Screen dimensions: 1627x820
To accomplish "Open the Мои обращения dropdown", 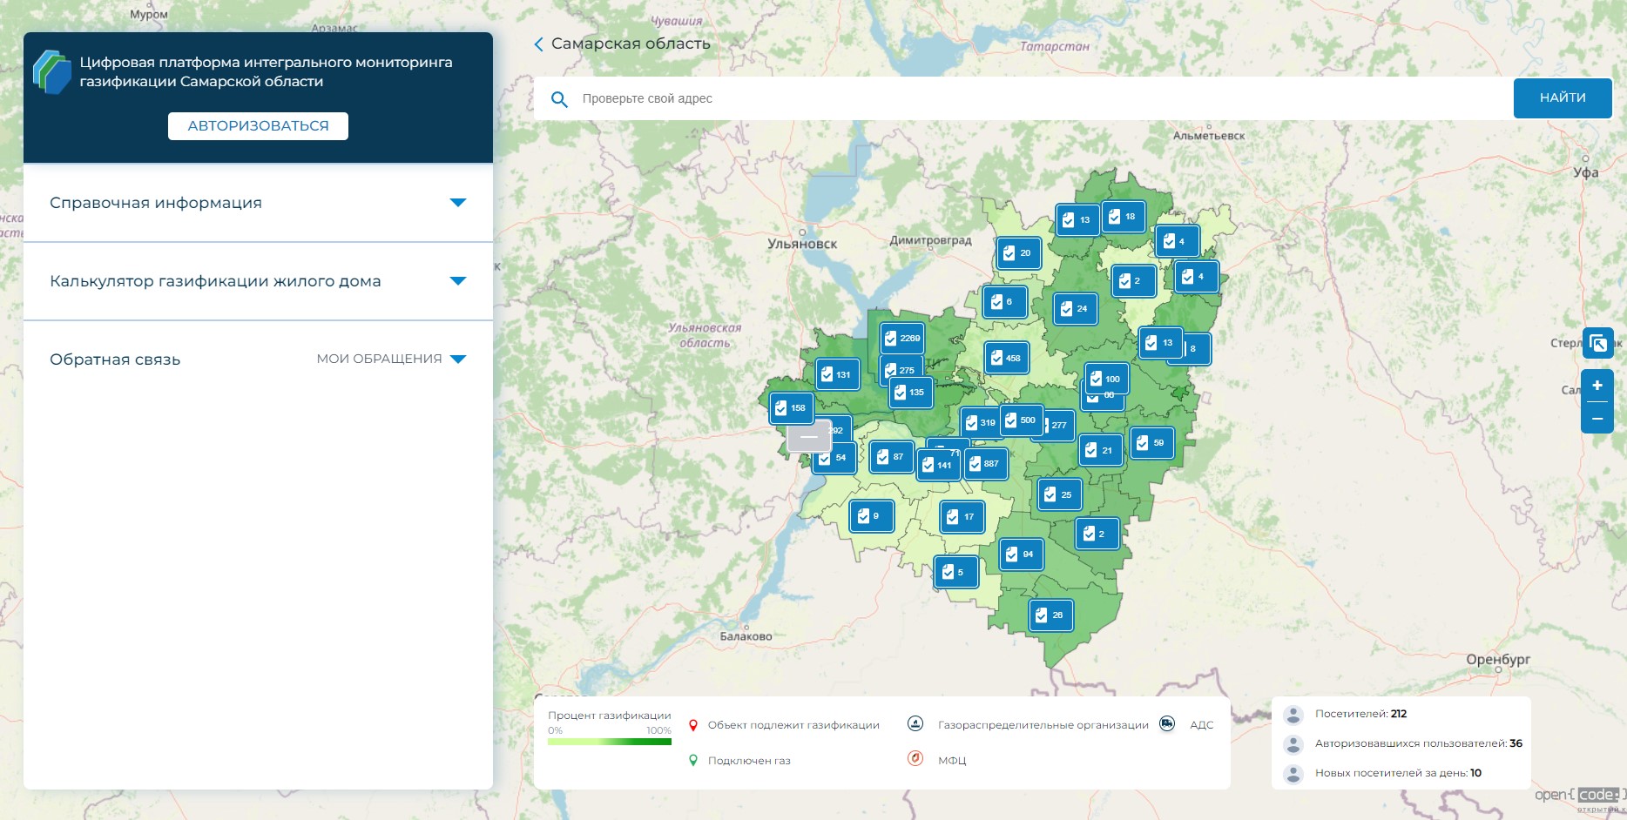I will point(391,359).
